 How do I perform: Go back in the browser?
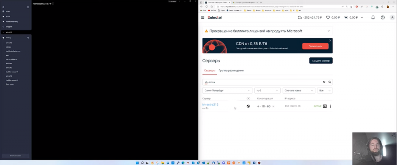tap(202, 7)
